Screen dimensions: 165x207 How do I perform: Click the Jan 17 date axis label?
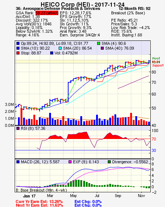click(29, 196)
